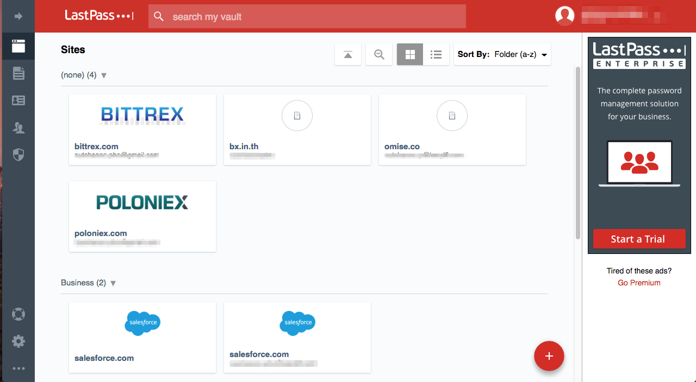Open the Sharing Center sidebar icon
This screenshot has width=696, height=382.
coord(18,128)
